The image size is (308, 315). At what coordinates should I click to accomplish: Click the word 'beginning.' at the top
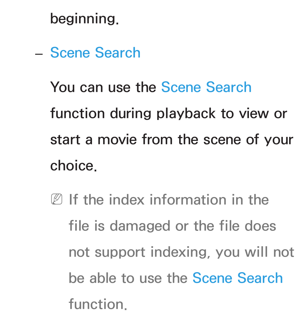coord(85,19)
